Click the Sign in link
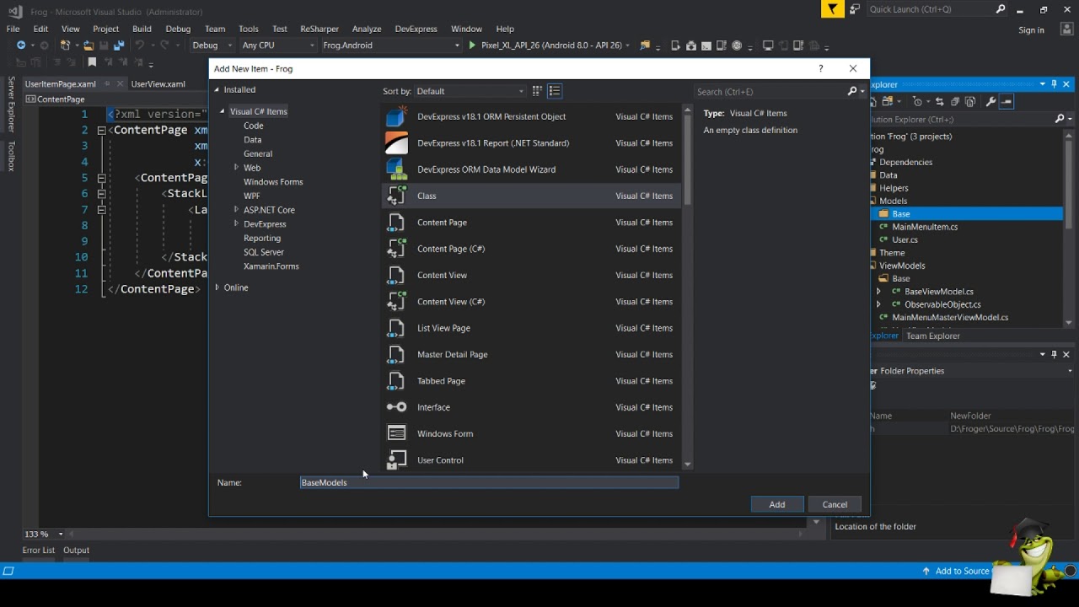The image size is (1079, 607). [1031, 30]
